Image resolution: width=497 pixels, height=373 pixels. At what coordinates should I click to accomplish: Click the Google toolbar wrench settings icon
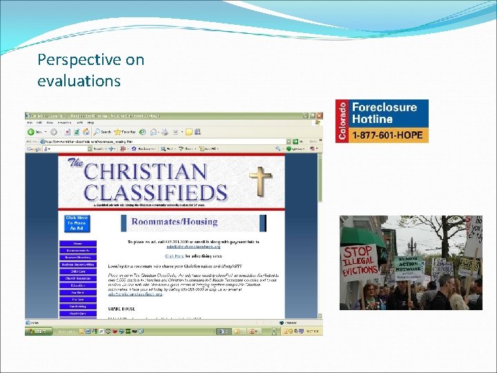[x=278, y=149]
